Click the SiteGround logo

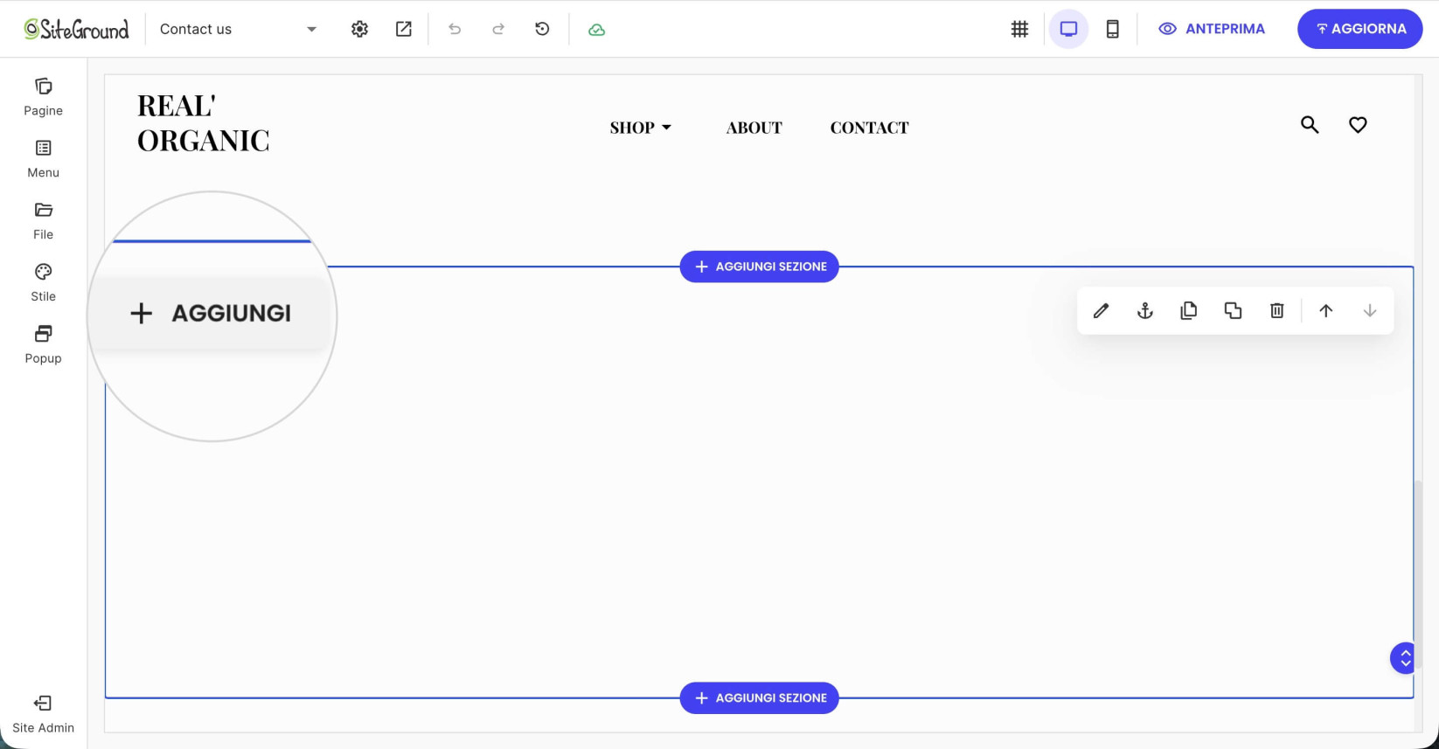(76, 29)
